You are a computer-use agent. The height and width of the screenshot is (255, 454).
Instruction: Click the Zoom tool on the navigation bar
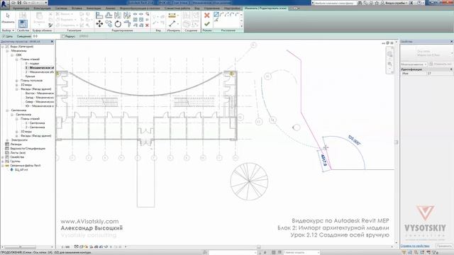[389, 64]
